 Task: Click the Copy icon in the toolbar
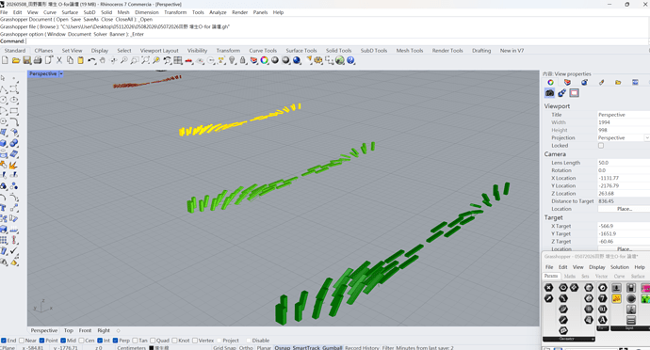70,60
